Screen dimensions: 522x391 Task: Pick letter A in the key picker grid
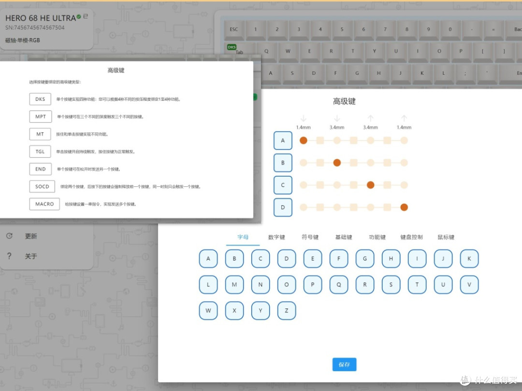coord(208,258)
